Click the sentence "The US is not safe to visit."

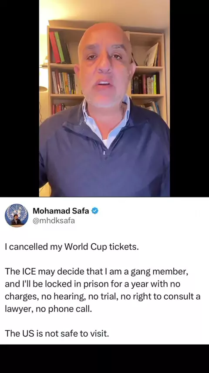[57, 333]
